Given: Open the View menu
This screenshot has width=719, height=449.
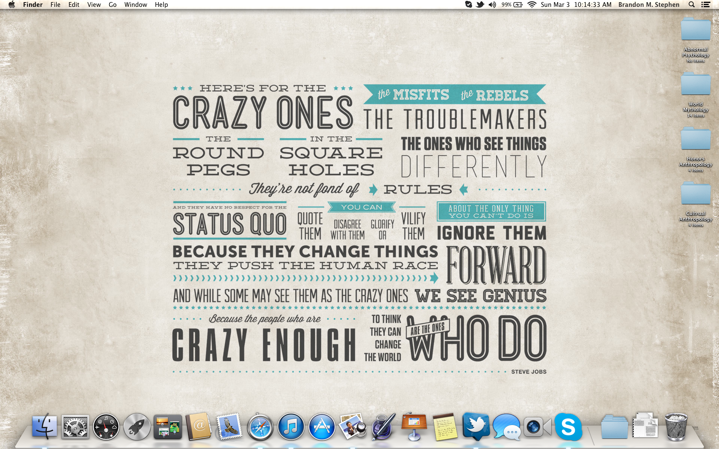Looking at the screenshot, I should coord(94,5).
